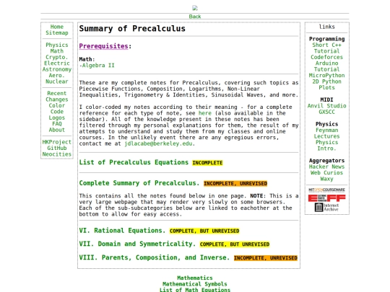Click the Prerequisites heading link
Viewport: 390px width, 292px height.
[x=103, y=46]
